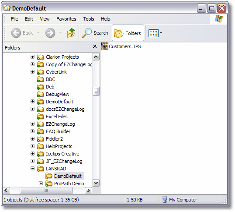The width and height of the screenshot is (235, 212).
Task: Click the CyberLink folder icon
Action: point(41,72)
